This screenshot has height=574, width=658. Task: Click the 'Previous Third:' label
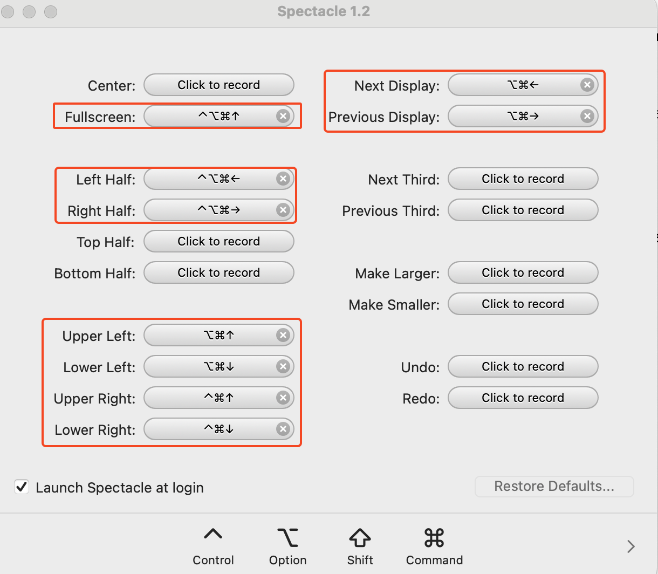[x=391, y=211]
